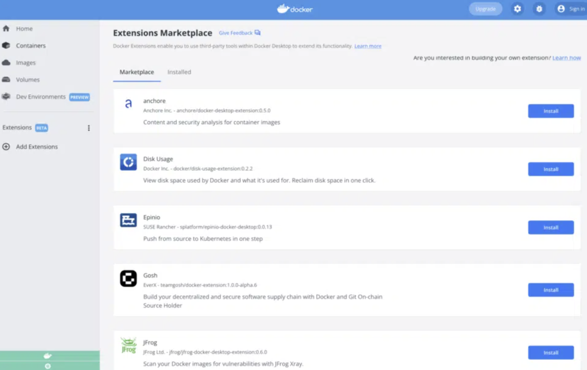This screenshot has width=587, height=370.
Task: Click the JFrog frog logo
Action: tap(128, 345)
